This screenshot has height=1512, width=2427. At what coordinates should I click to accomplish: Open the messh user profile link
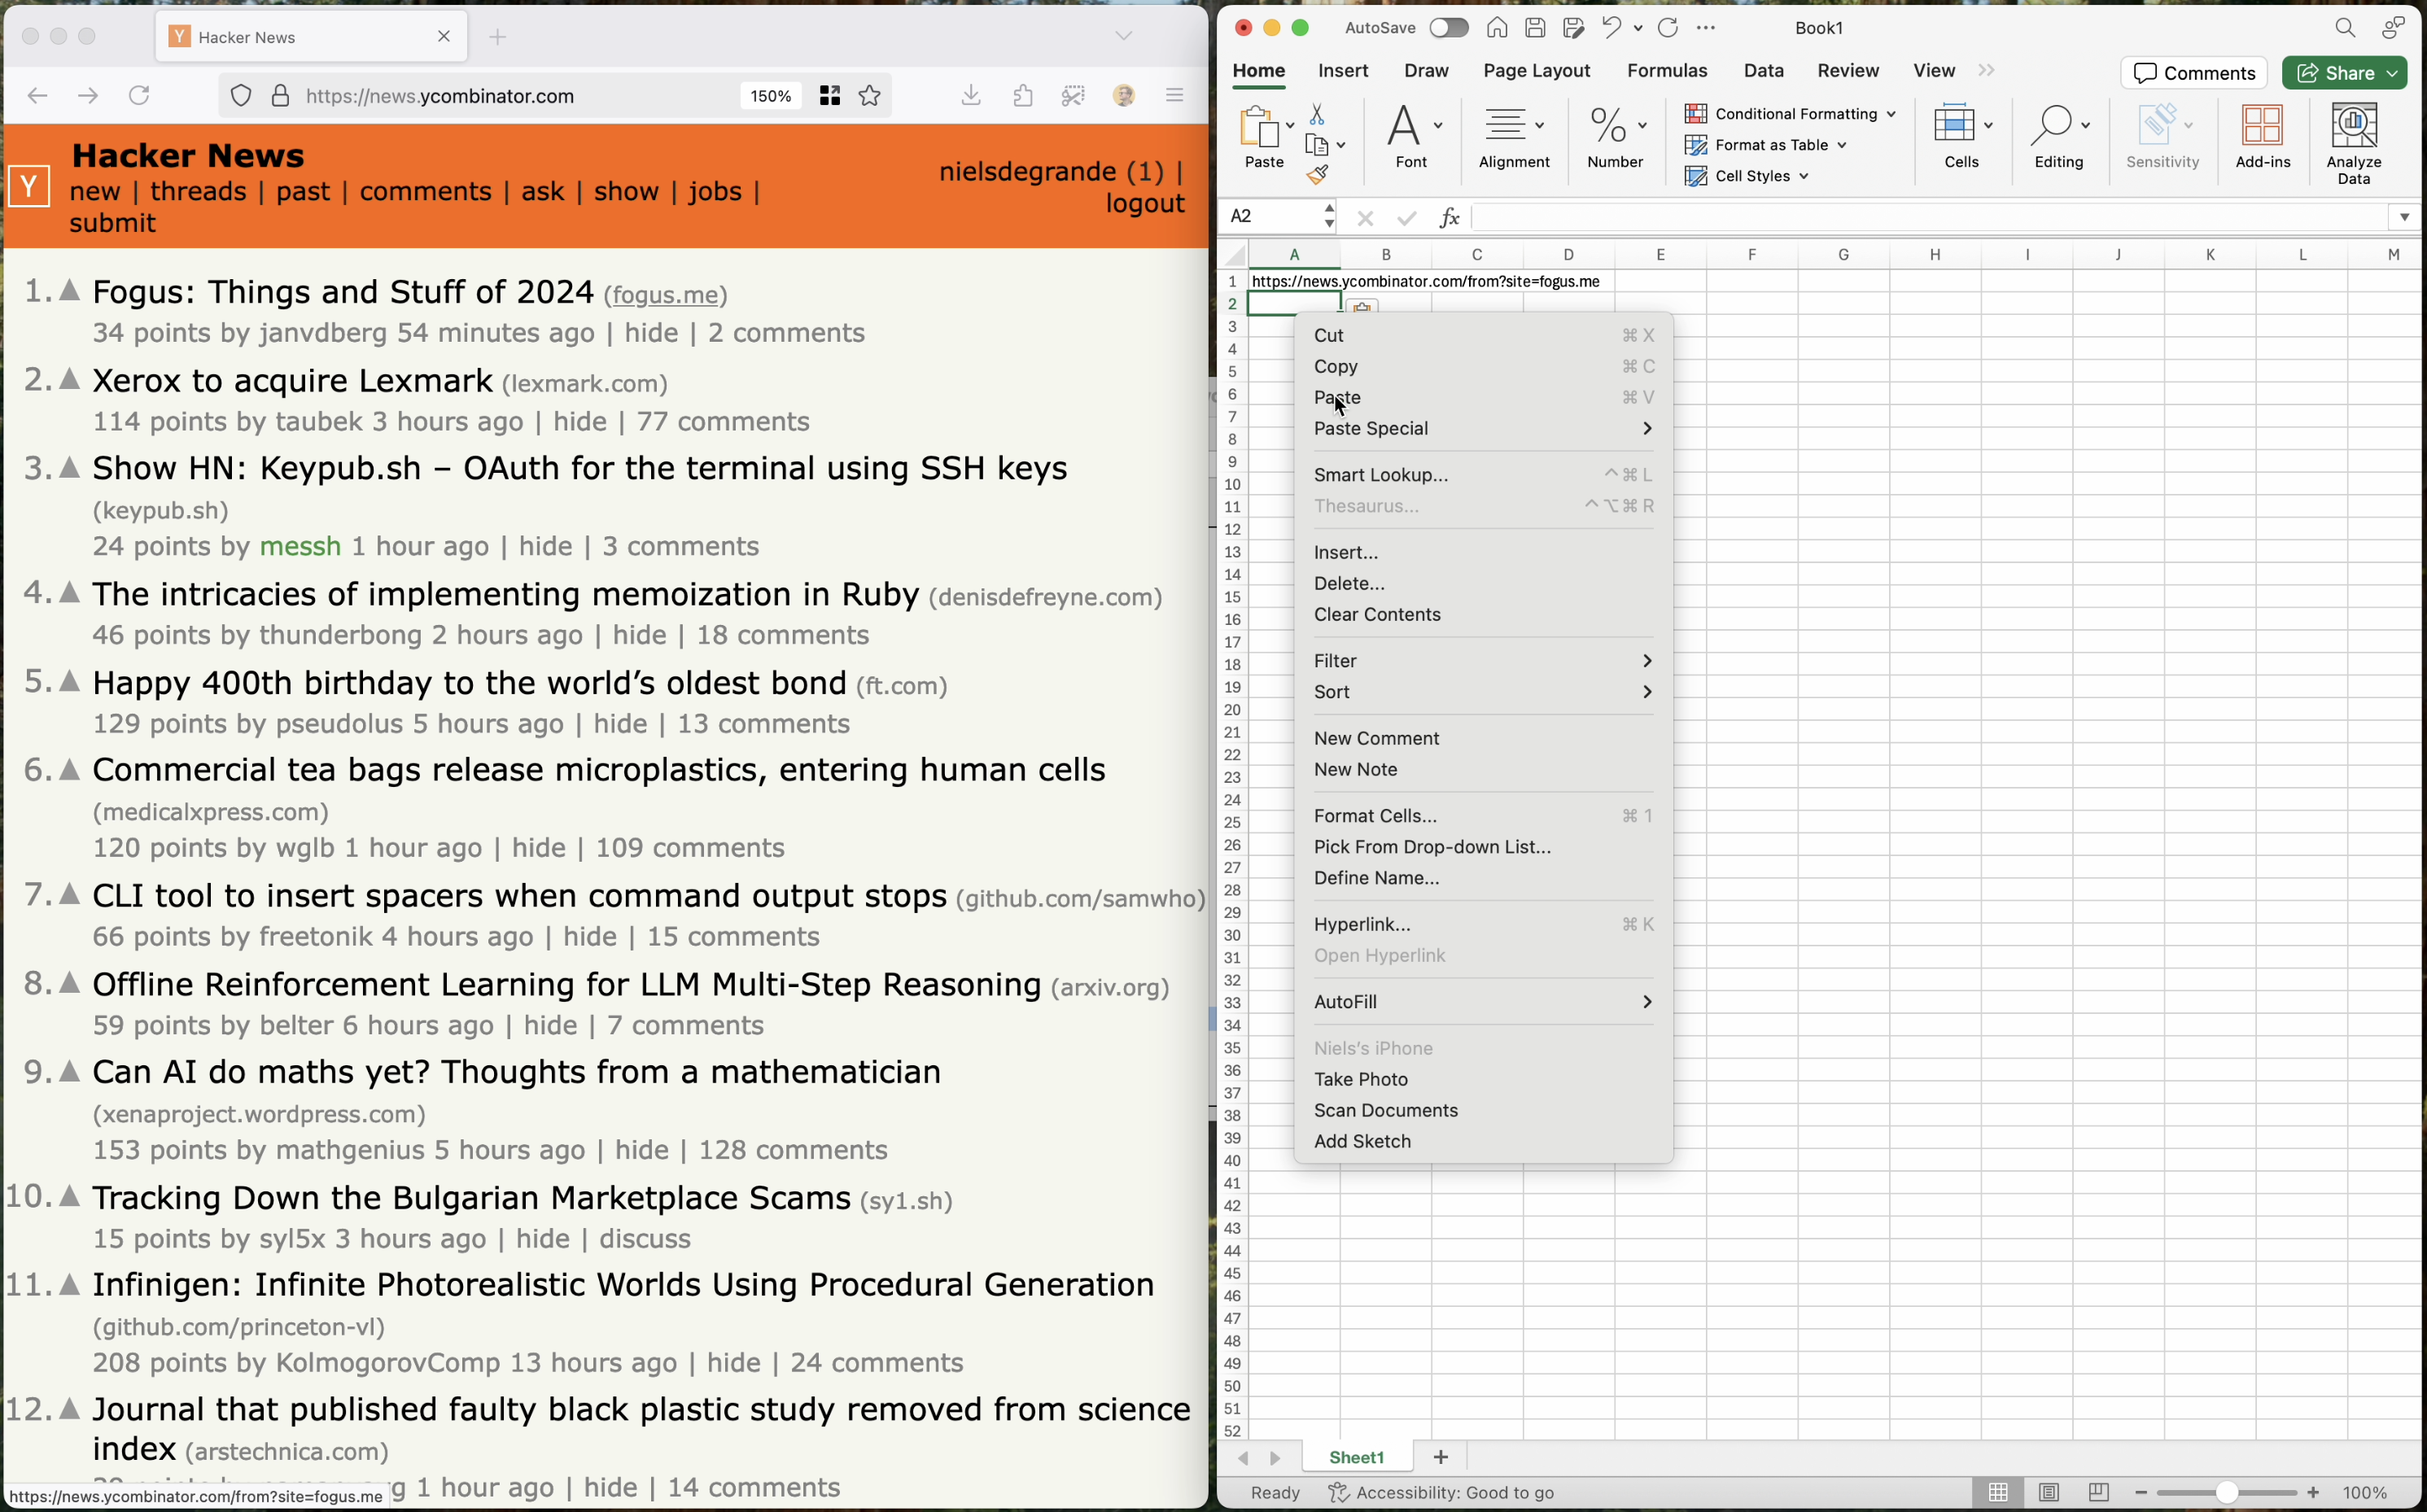(x=300, y=546)
